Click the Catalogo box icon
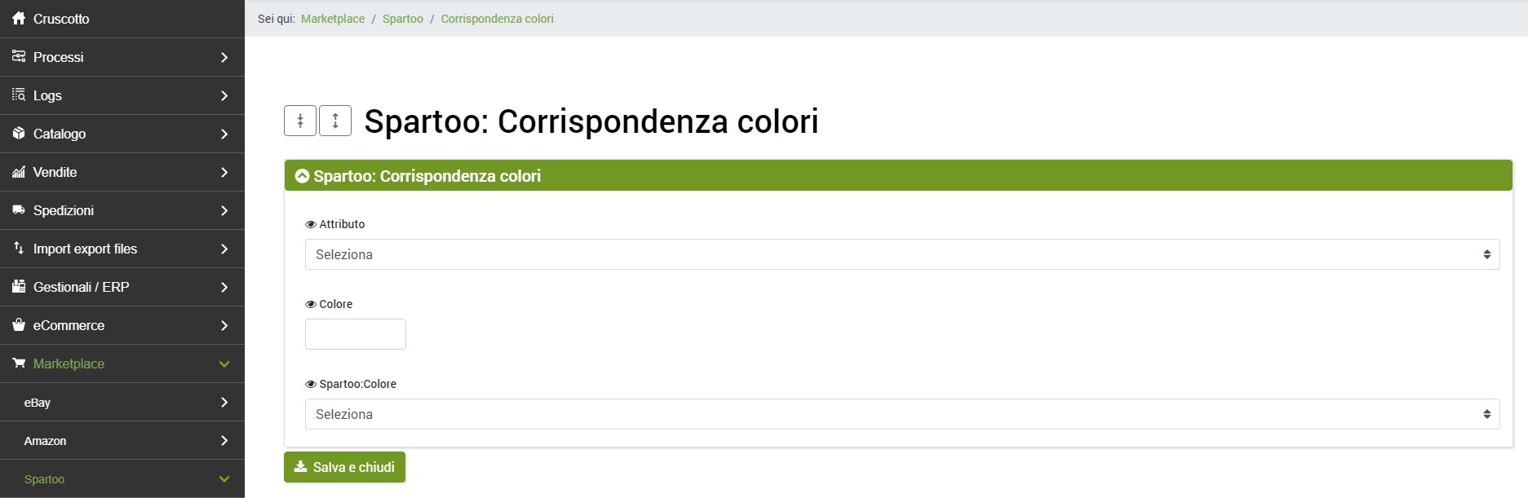 [19, 133]
